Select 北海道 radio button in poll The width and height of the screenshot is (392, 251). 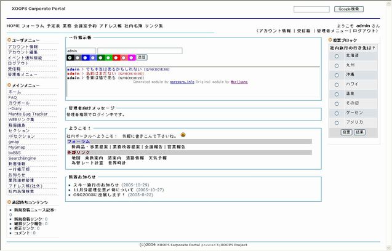pos(337,56)
